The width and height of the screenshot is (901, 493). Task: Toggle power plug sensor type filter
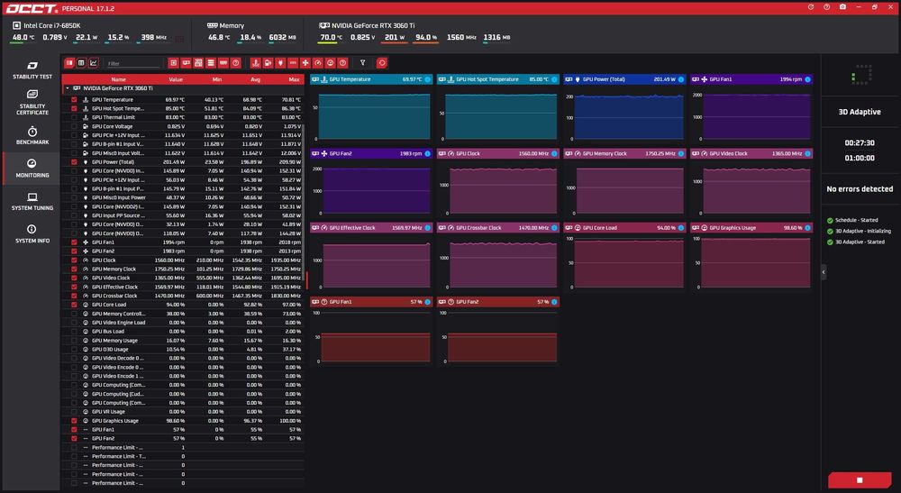click(x=280, y=62)
